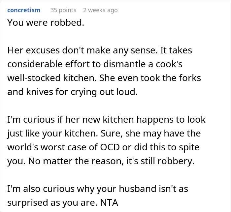
Task: Click the word 'spite' in third paragraph
Action: coord(189,147)
